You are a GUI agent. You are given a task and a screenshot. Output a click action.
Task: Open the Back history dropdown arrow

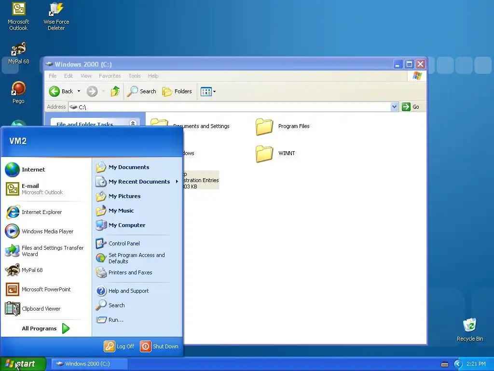[79, 91]
